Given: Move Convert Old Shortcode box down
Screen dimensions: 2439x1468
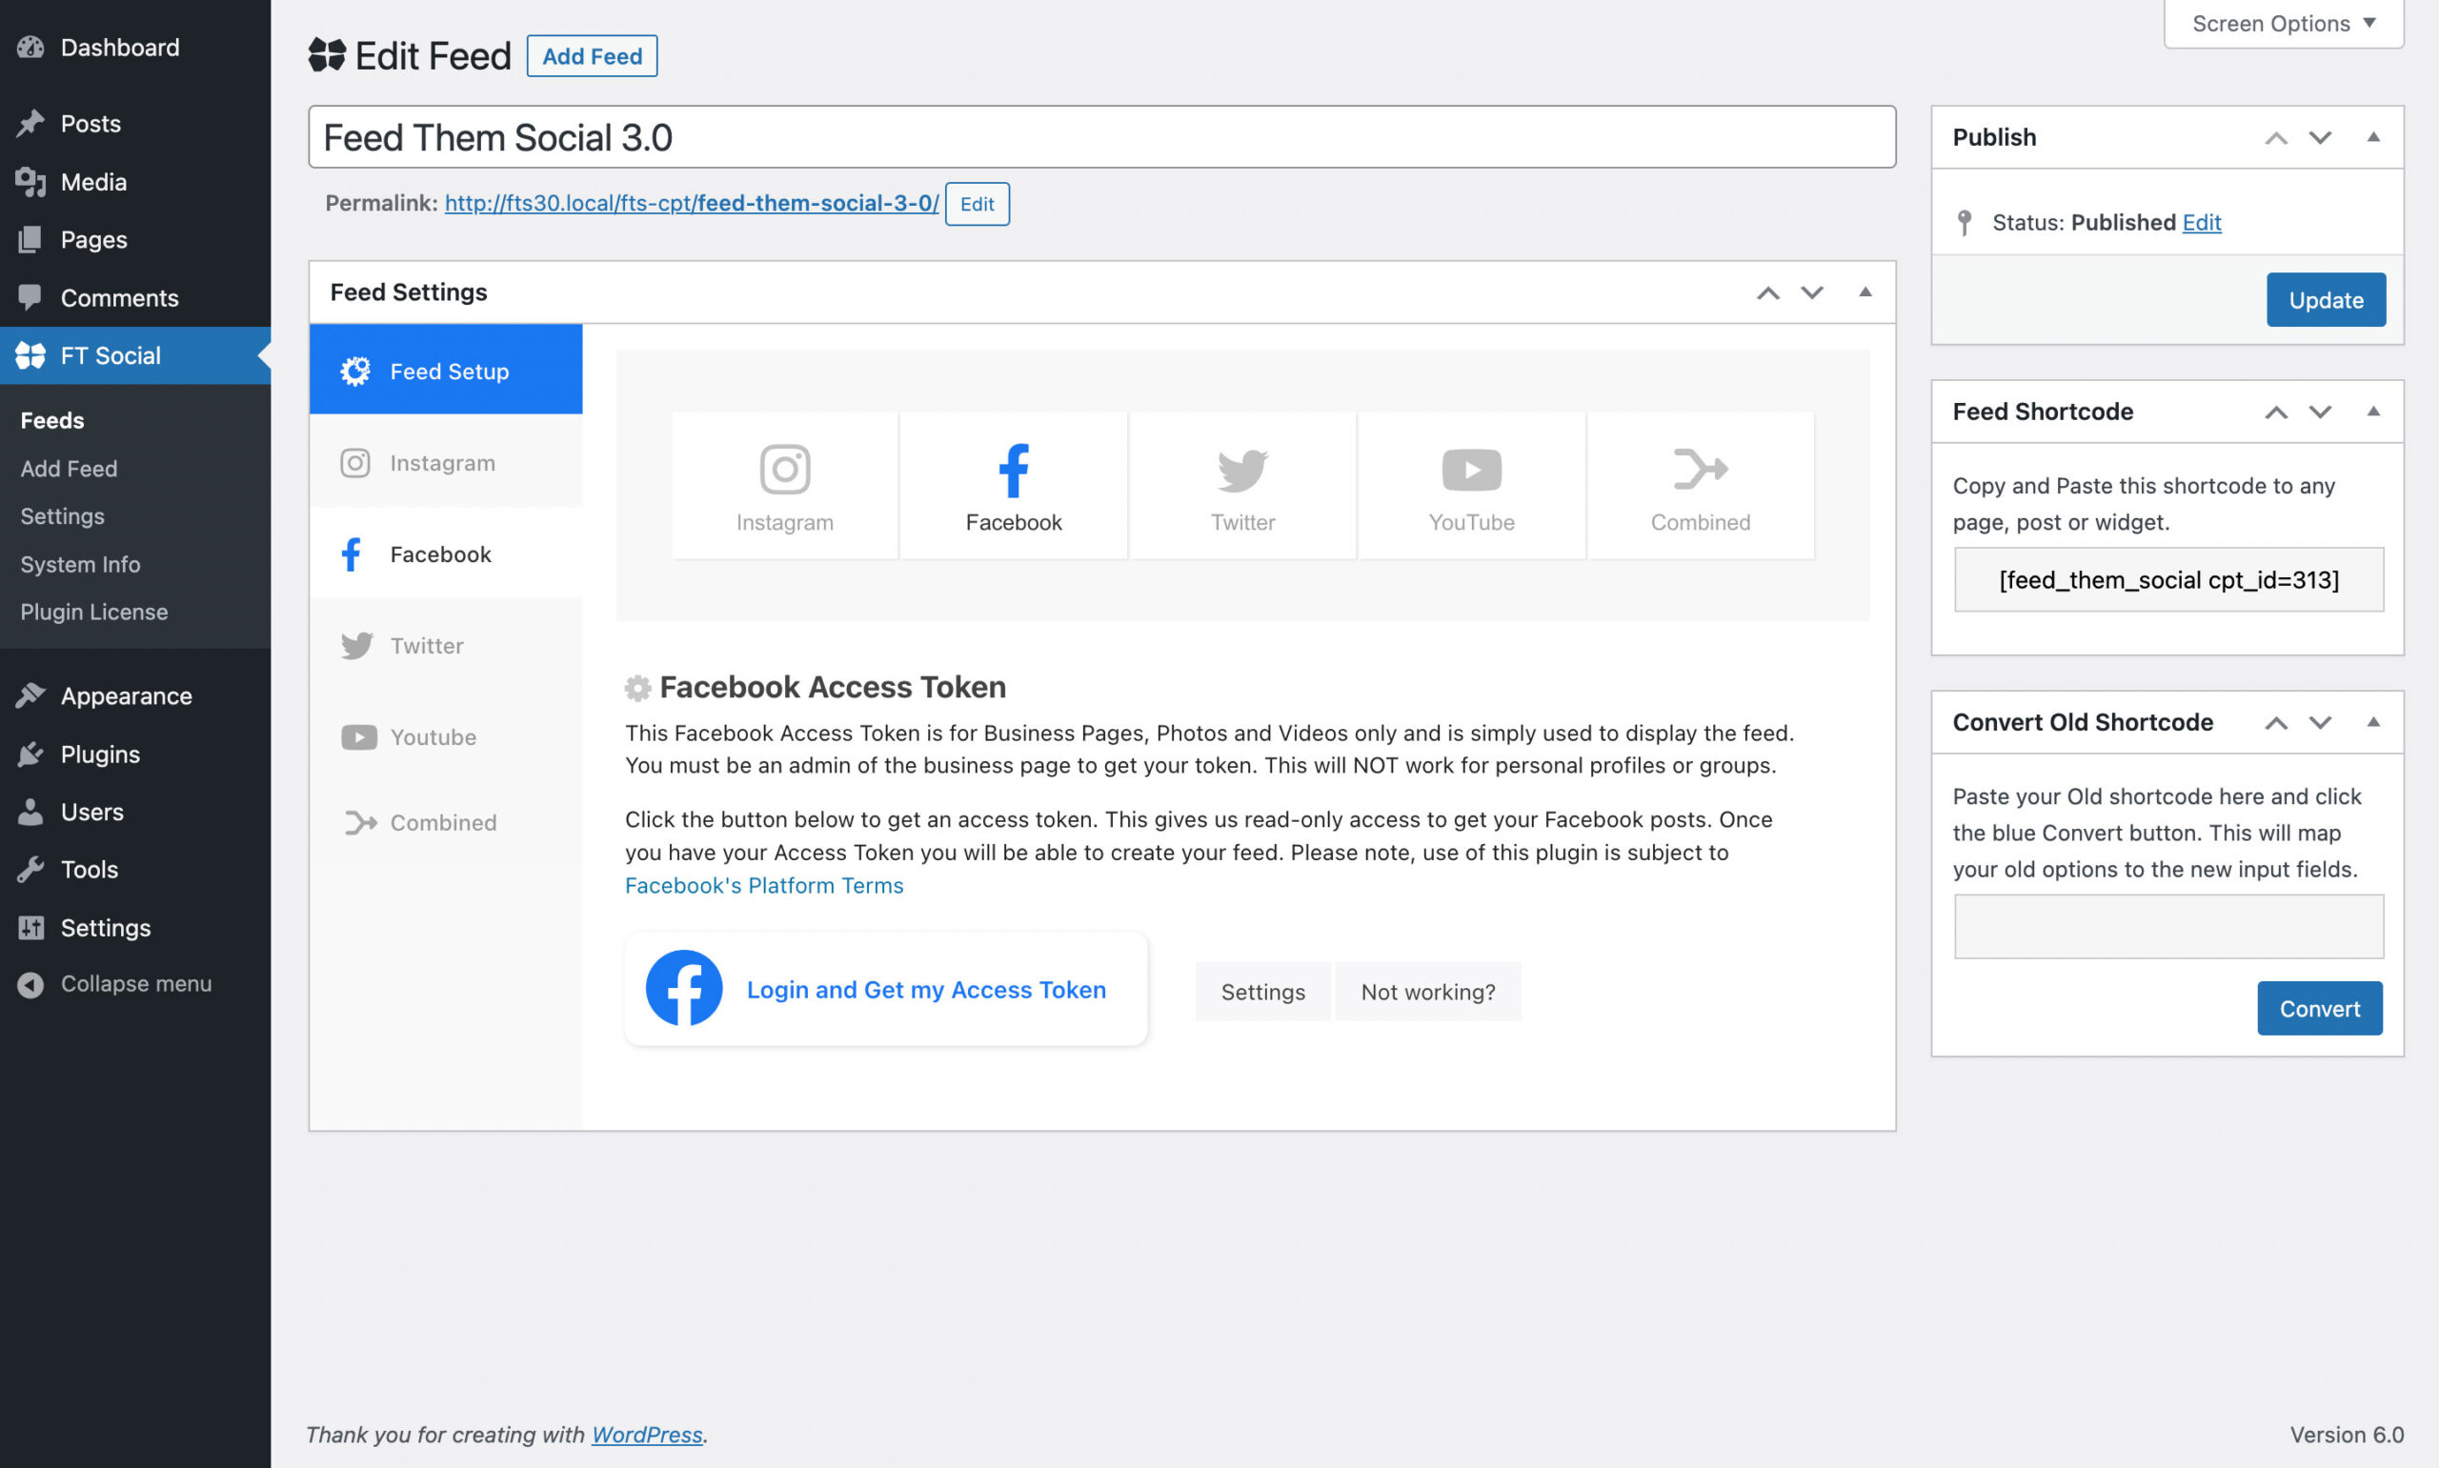Looking at the screenshot, I should point(2319,722).
